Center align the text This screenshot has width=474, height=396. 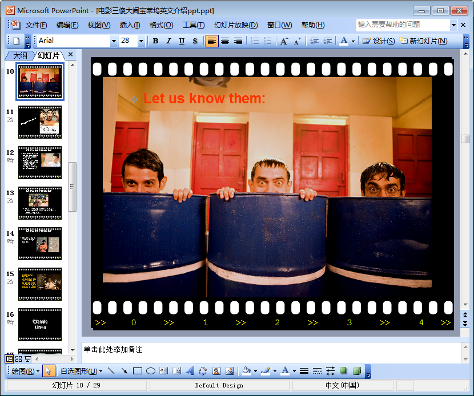[225, 41]
